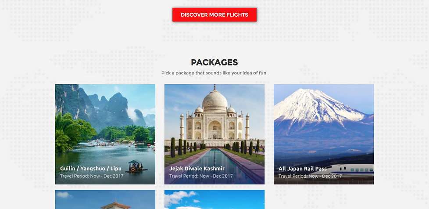The height and width of the screenshot is (209, 429).
Task: Click the travel period text under Jejak Diwale Kashmir
Action: click(x=201, y=176)
